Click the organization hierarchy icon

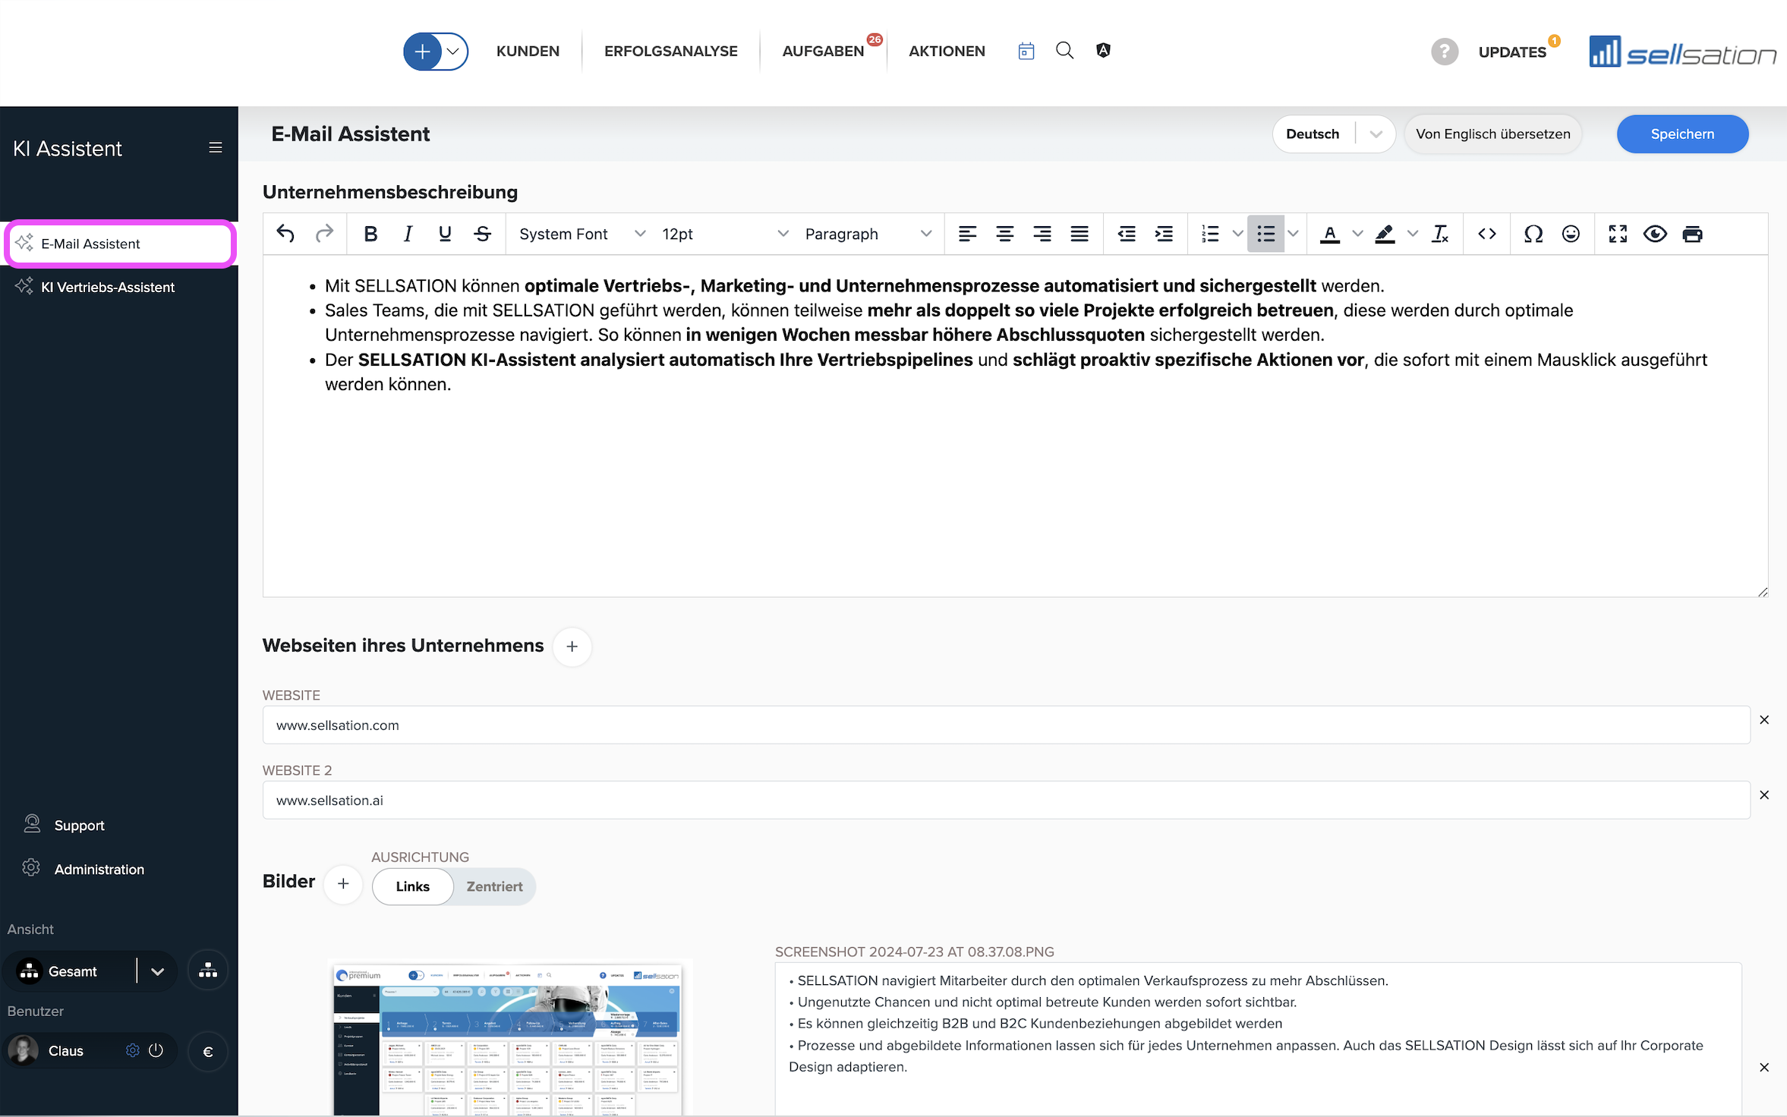point(208,971)
